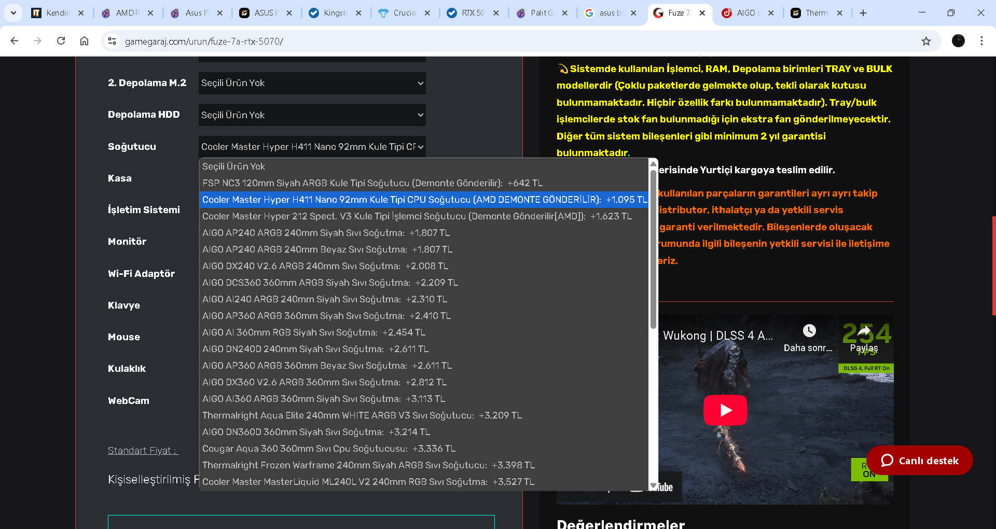
Task: Select Cooler Master Hyper H411 Nano option
Action: click(424, 200)
